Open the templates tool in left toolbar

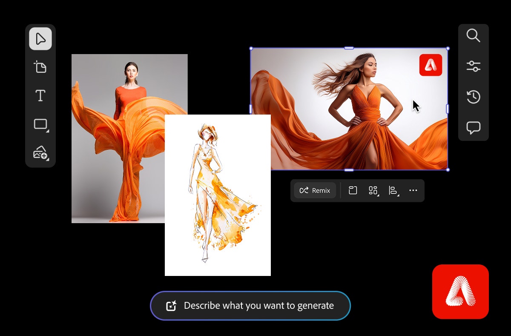pos(40,67)
